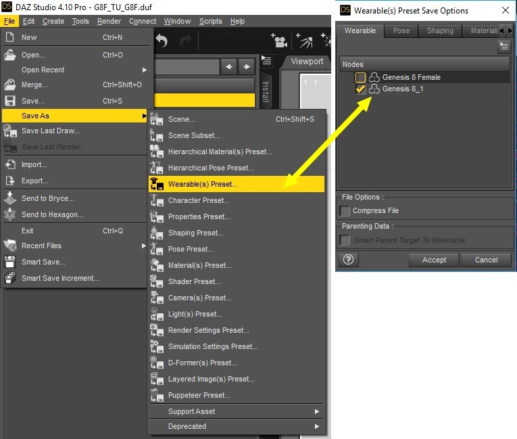This screenshot has width=517, height=439.
Task: Click the Scene preset icon in submenu
Action: [x=156, y=119]
